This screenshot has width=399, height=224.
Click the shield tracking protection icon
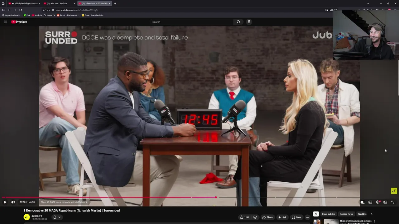pos(44,10)
